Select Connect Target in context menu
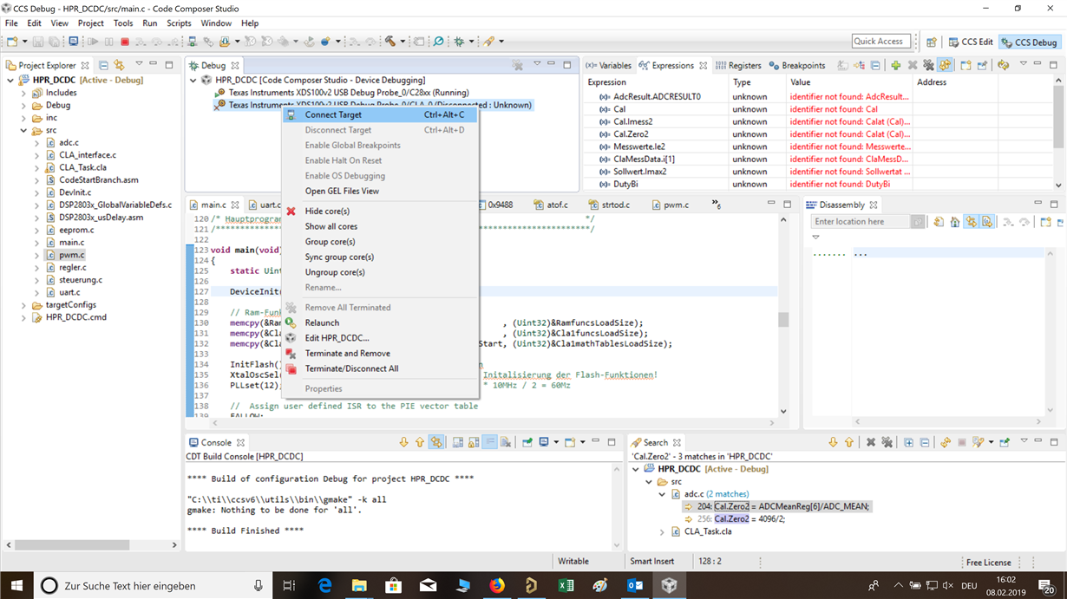This screenshot has height=599, width=1067. [382, 114]
